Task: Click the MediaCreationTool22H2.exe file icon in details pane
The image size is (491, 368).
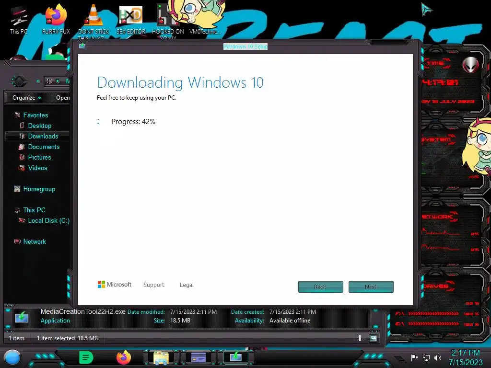Action: click(22, 317)
